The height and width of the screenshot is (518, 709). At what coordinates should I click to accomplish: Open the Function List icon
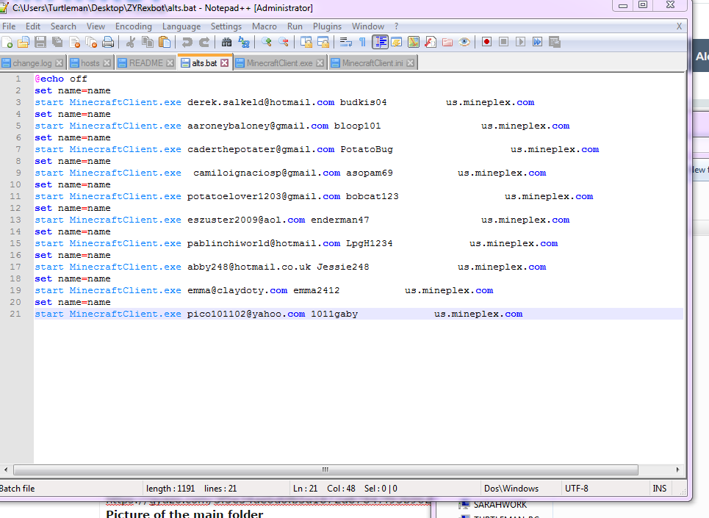pos(431,43)
